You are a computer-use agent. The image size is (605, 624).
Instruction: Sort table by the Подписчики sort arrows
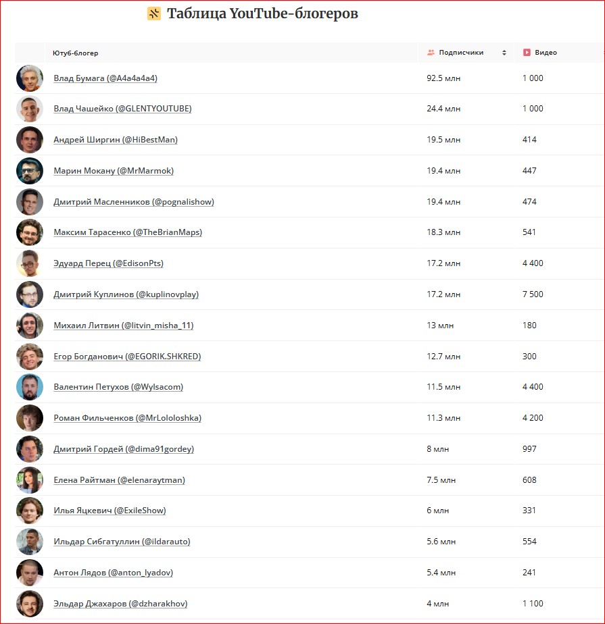(504, 53)
